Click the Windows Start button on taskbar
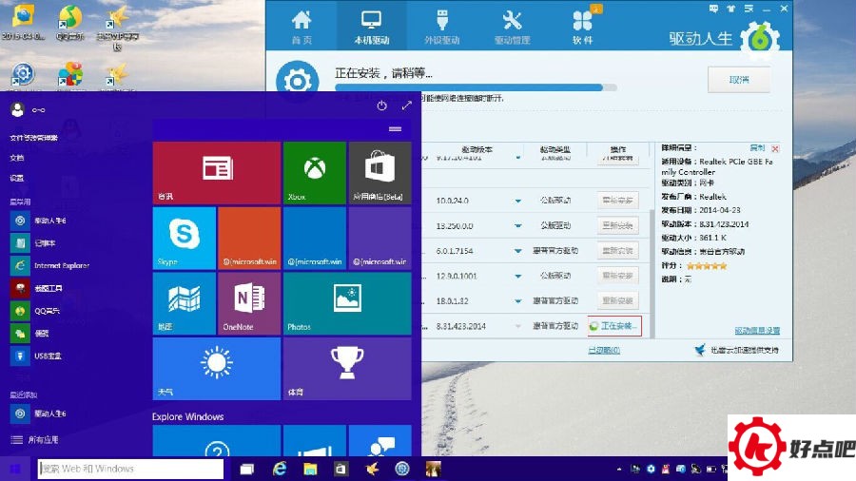Viewport: 856px width, 481px height. click(14, 469)
